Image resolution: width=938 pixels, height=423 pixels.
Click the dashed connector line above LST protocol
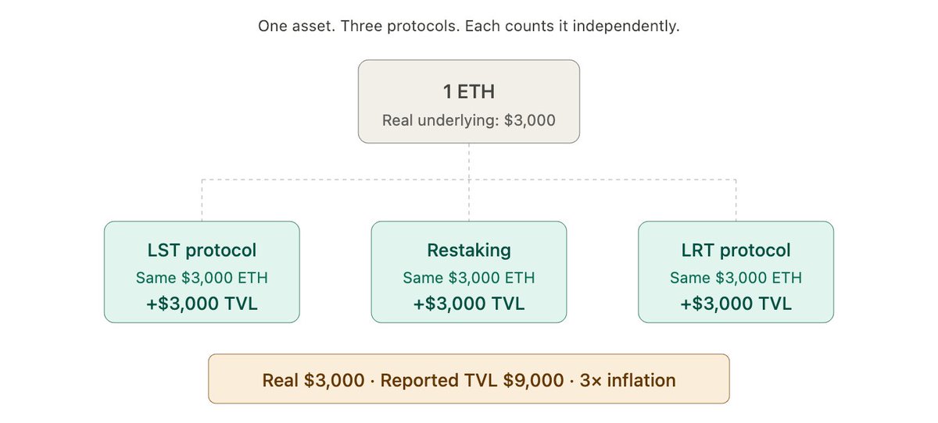(x=202, y=201)
